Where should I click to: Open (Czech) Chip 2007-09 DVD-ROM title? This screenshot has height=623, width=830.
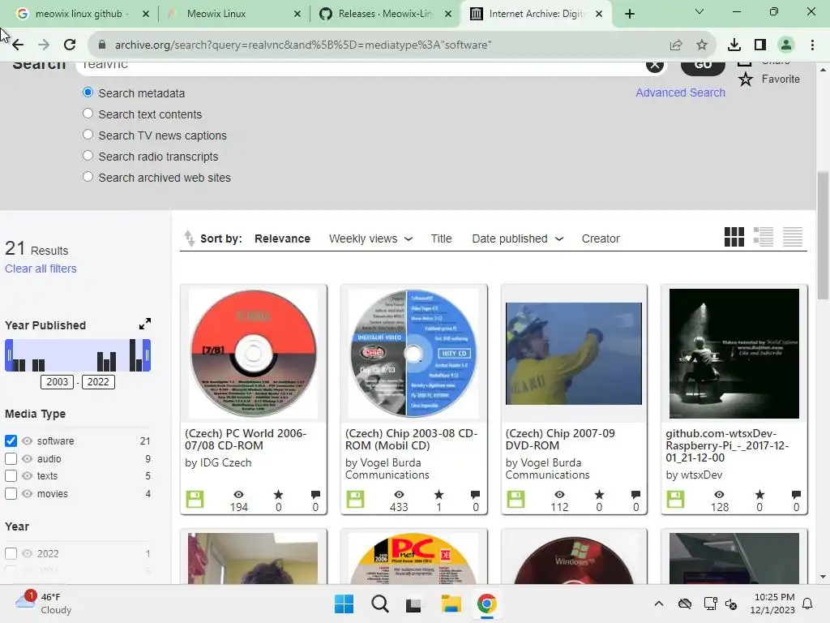tap(560, 439)
